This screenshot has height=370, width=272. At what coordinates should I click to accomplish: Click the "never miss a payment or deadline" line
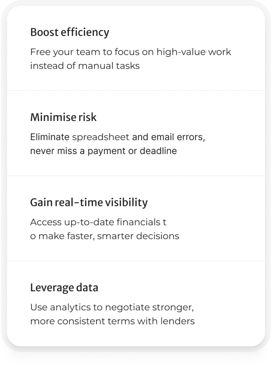point(103,151)
